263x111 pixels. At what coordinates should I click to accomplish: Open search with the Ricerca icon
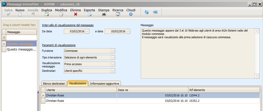[x=118, y=14]
